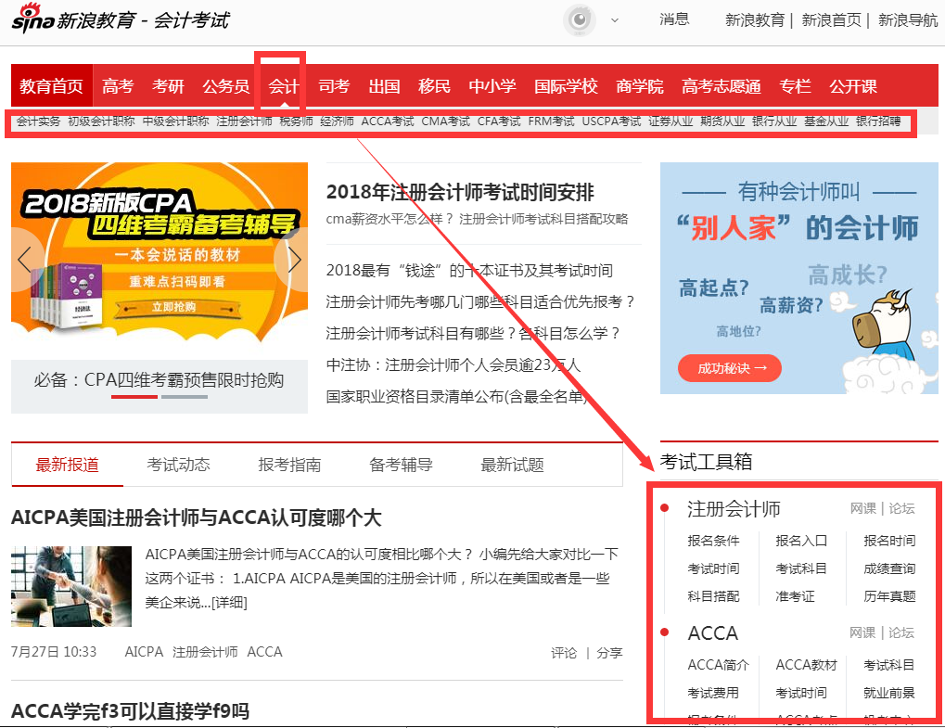Open AICPA tag below article
This screenshot has width=945, height=728.
(144, 652)
